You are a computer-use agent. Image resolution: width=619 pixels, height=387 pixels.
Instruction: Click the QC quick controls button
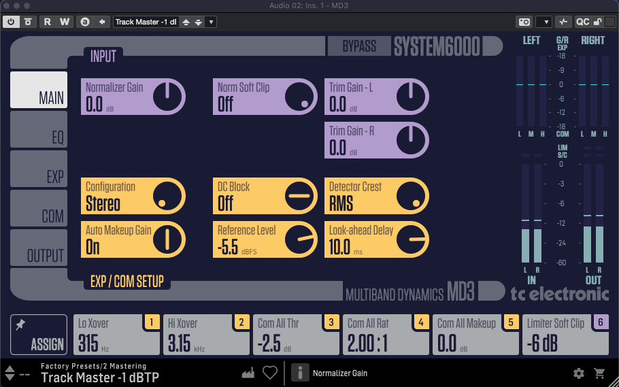(x=583, y=22)
